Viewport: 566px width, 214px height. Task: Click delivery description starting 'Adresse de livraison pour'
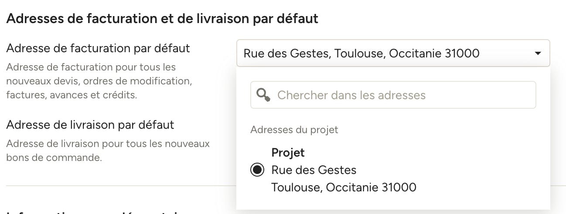[108, 144]
